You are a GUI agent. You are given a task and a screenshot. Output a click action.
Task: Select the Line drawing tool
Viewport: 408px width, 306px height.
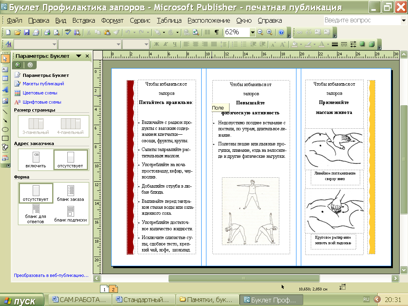pos(5,112)
